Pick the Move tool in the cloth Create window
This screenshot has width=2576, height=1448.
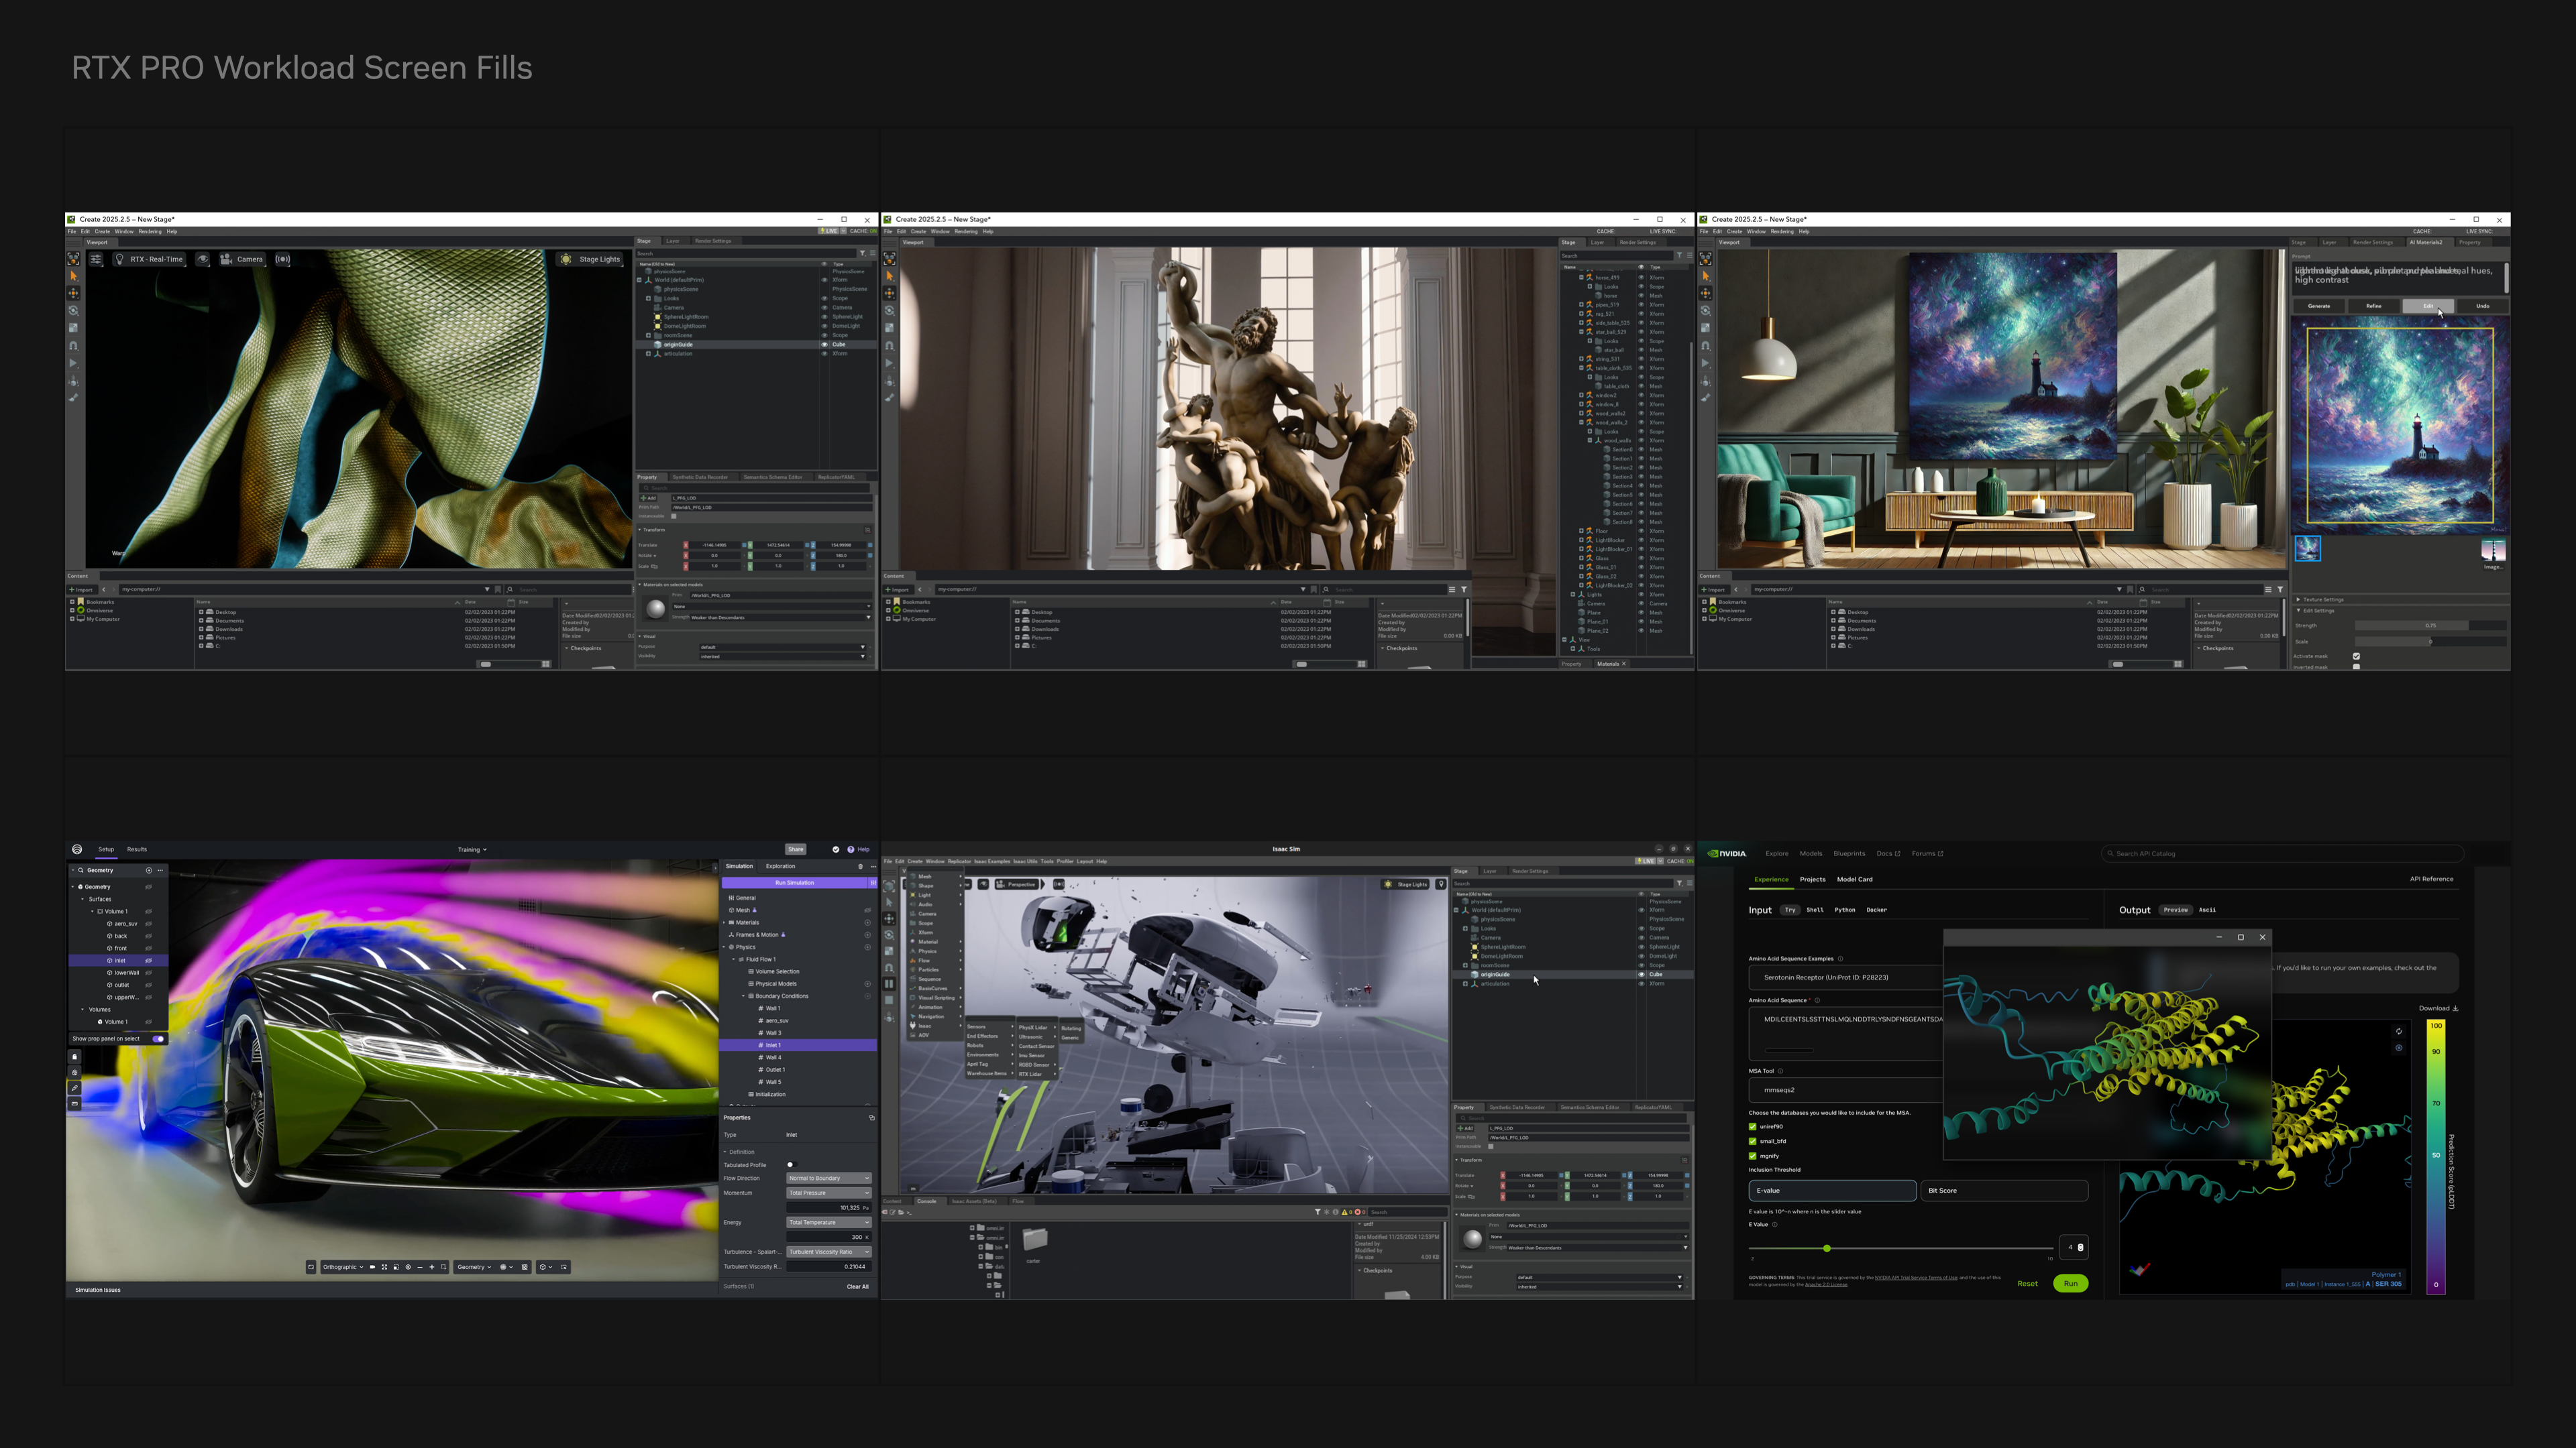[73, 293]
